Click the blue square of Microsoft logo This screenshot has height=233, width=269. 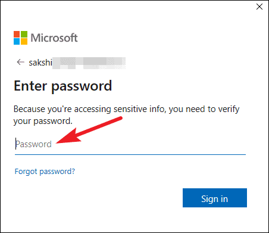coord(17,42)
